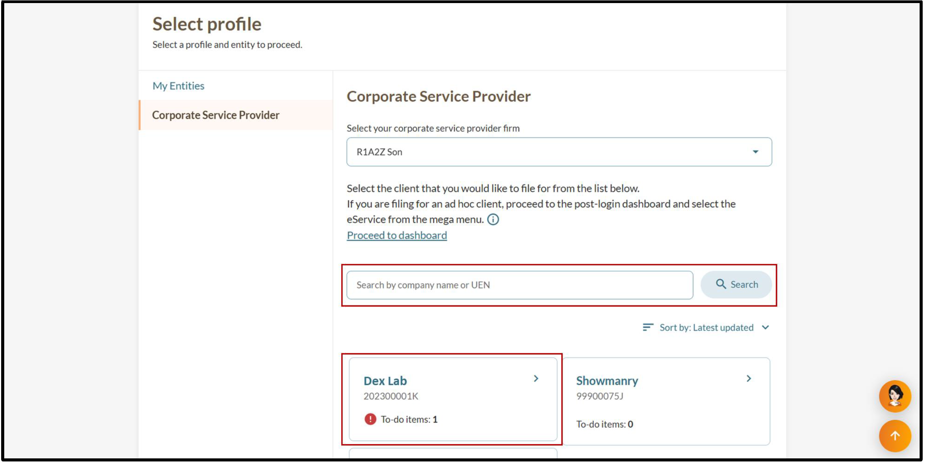Expand the Sort by Latest updated menu
The height and width of the screenshot is (463, 925).
pyautogui.click(x=707, y=328)
